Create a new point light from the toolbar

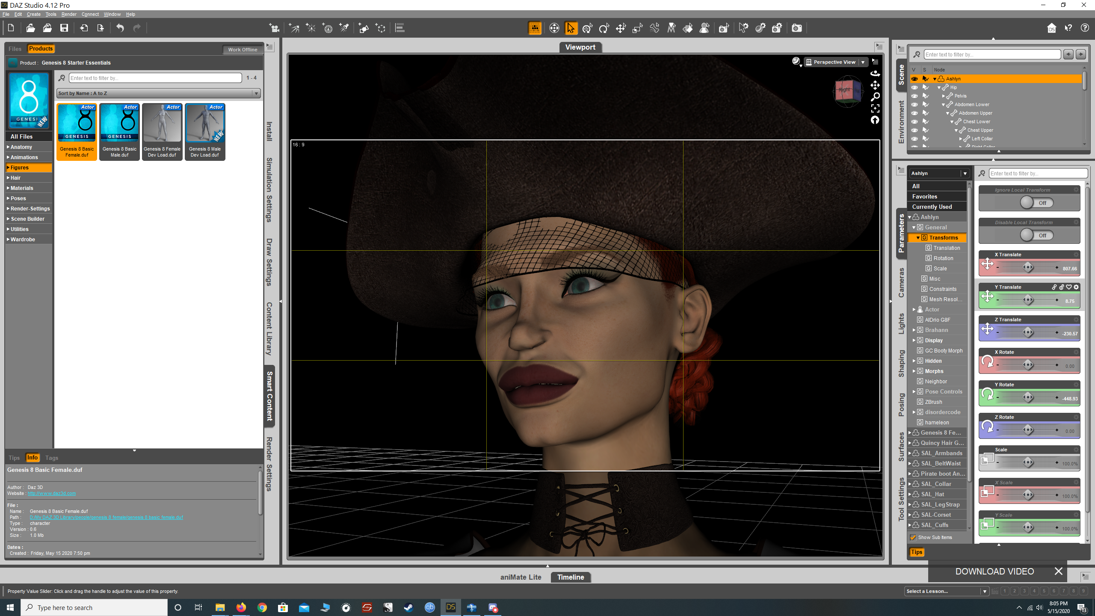311,28
